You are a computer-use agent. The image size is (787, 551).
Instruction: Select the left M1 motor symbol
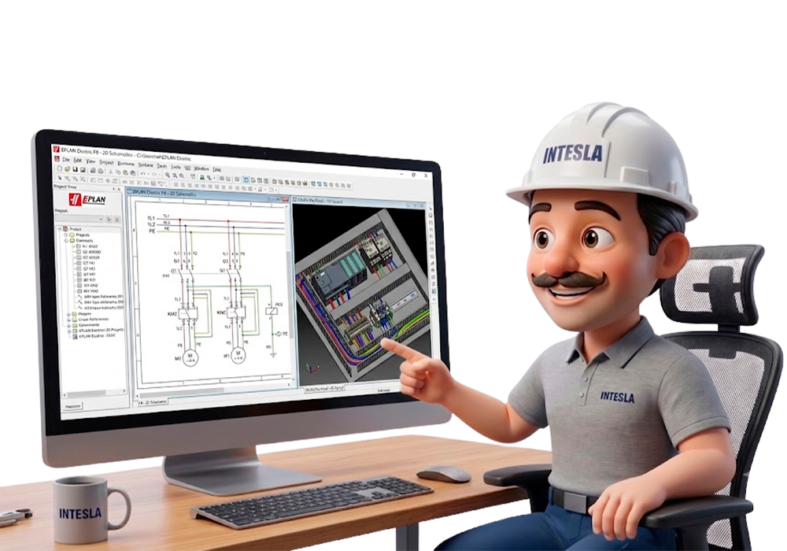click(x=190, y=357)
